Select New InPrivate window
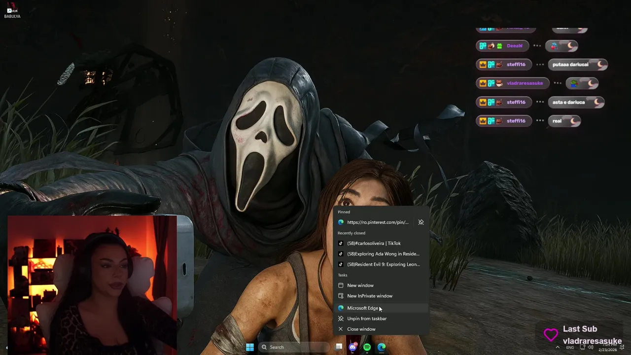Screen dimensions: 631x355 coord(380,296)
